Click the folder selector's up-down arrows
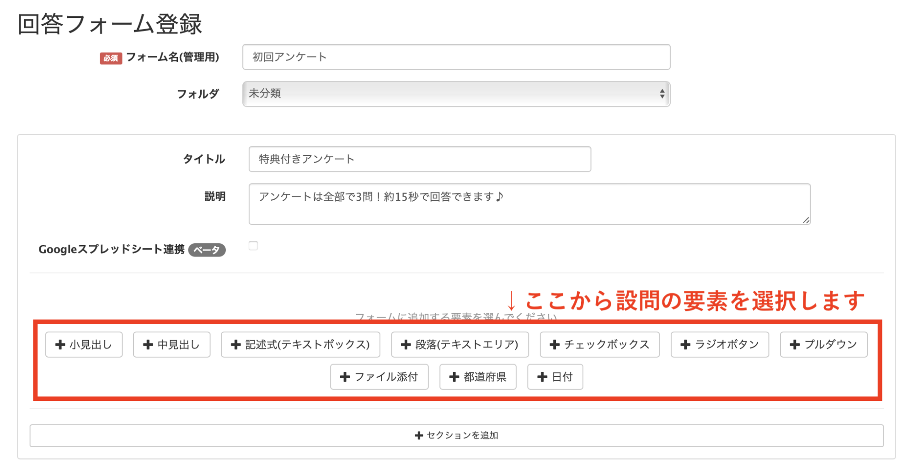 [x=662, y=94]
